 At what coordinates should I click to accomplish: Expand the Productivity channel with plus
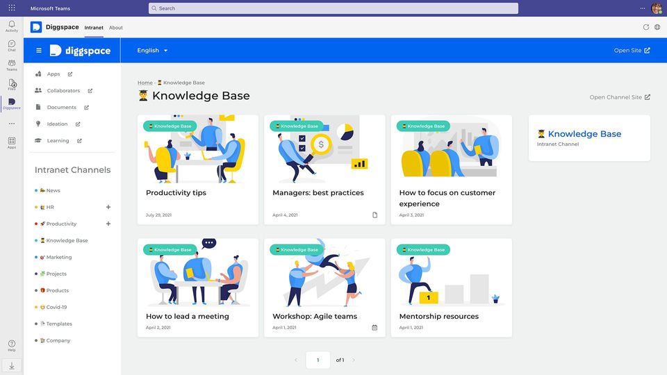(x=108, y=224)
